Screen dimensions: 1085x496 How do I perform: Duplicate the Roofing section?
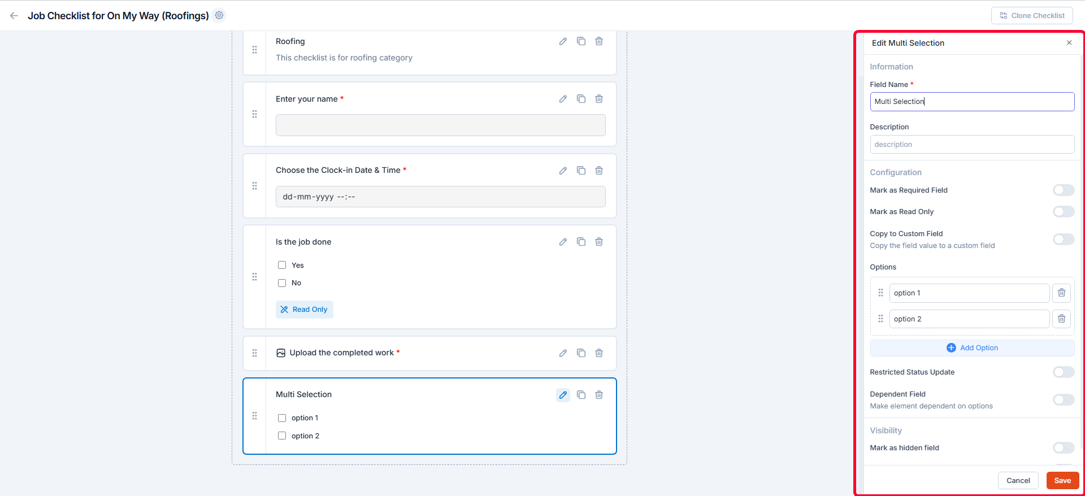coord(581,41)
